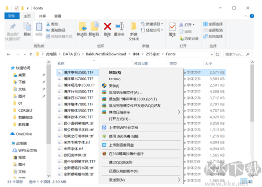Click the Pin to Quick Access icon
Image resolution: width=262 pixels, height=187 pixels.
click(x=13, y=27)
